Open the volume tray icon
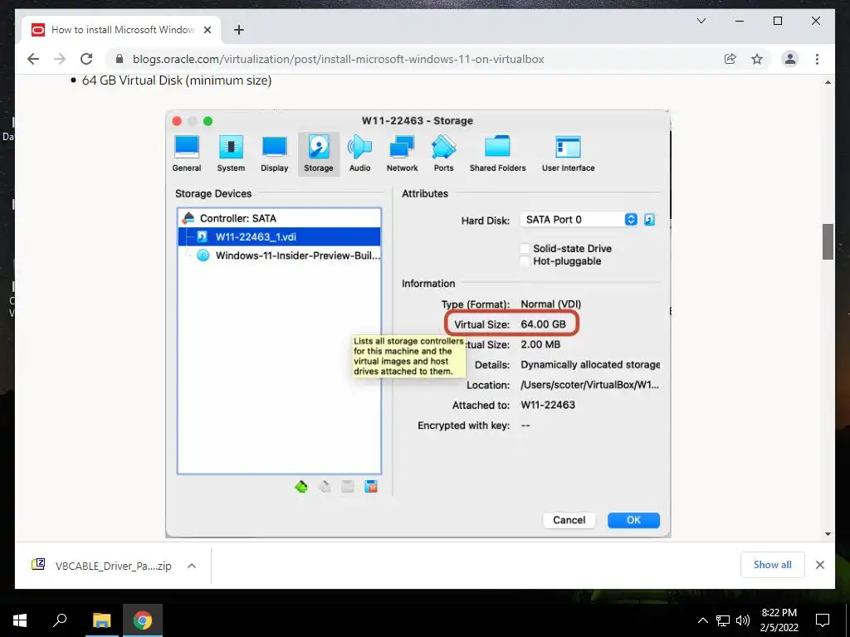Image resolution: width=850 pixels, height=637 pixels. click(x=743, y=620)
